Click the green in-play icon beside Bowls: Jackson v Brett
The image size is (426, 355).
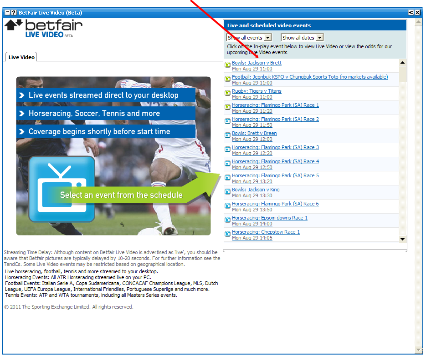tap(228, 65)
